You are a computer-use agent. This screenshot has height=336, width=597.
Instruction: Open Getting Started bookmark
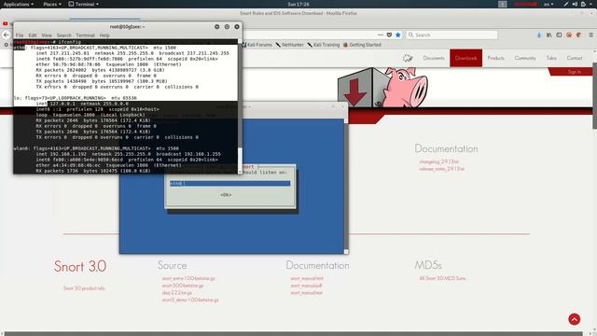pyautogui.click(x=362, y=45)
